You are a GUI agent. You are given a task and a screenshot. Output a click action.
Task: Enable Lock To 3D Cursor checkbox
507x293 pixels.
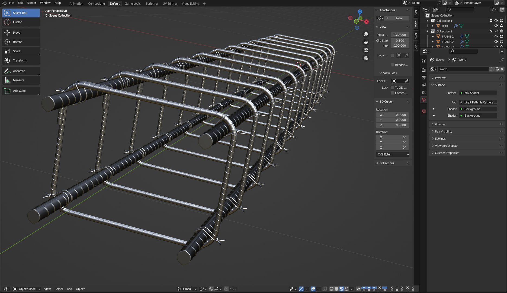click(392, 88)
